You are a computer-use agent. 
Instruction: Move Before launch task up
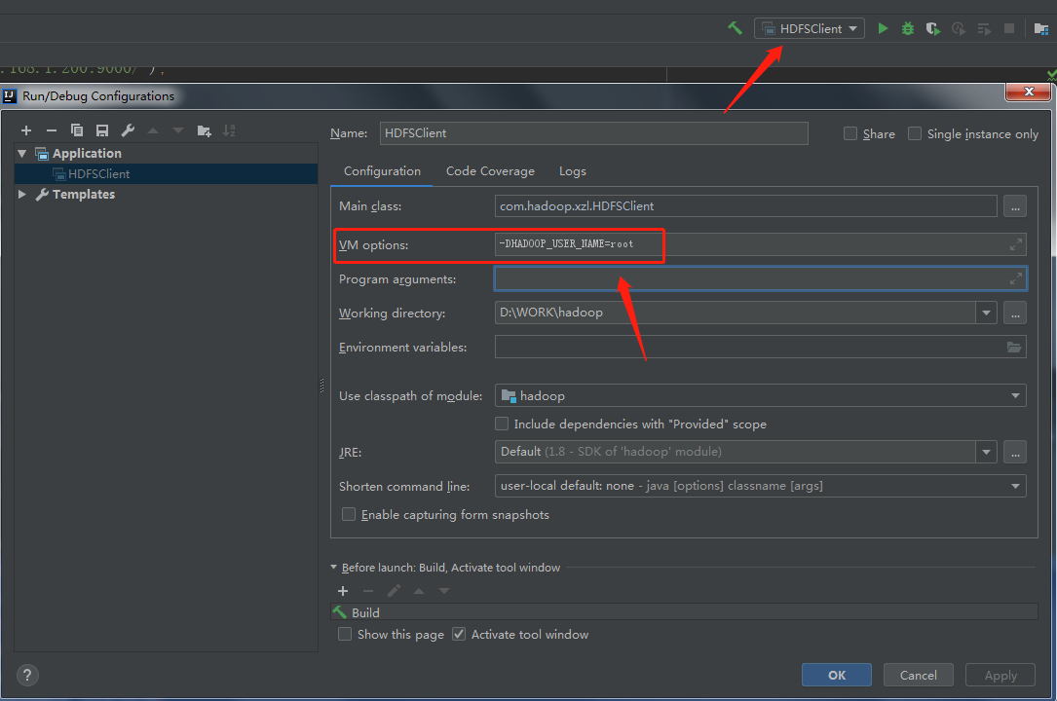[419, 591]
